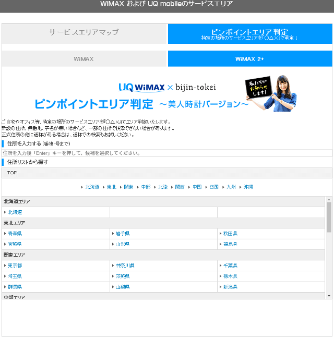Click the address input field
The image size is (334, 337).
coord(167,153)
